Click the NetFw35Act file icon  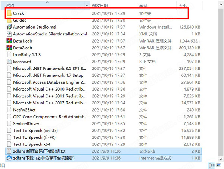[9, 110]
